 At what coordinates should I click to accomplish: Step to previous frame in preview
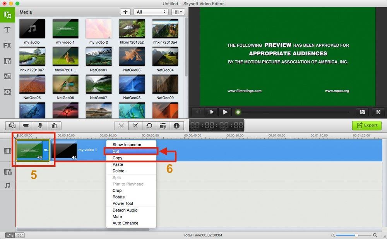pyautogui.click(x=198, y=112)
